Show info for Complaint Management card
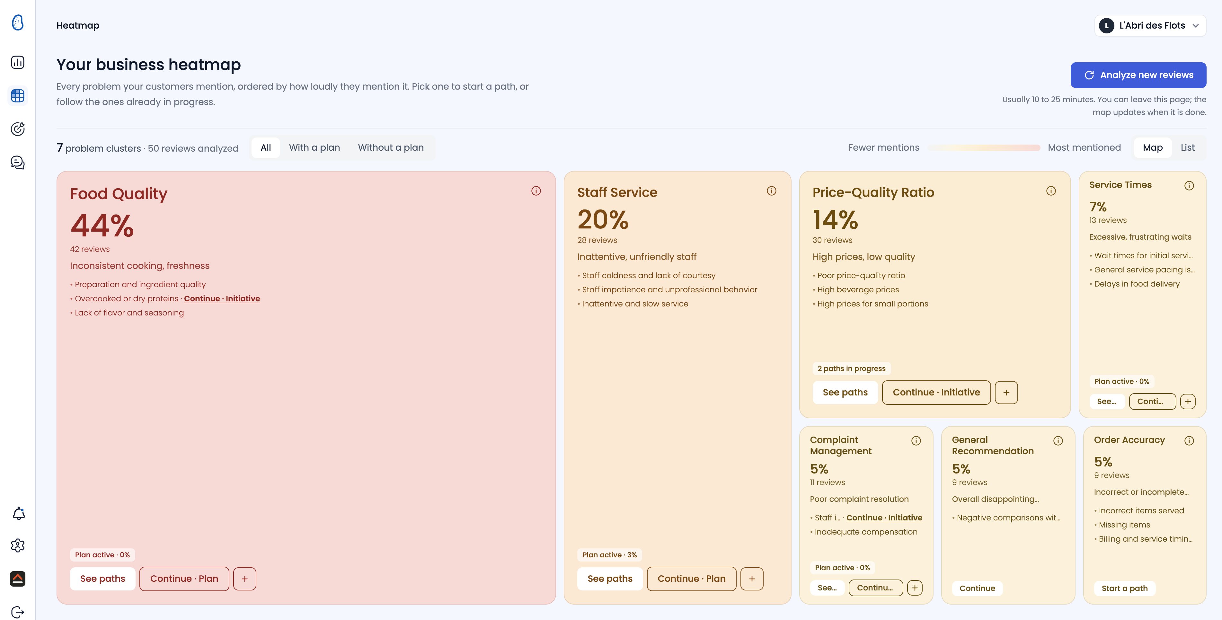Image resolution: width=1222 pixels, height=620 pixels. click(x=916, y=441)
